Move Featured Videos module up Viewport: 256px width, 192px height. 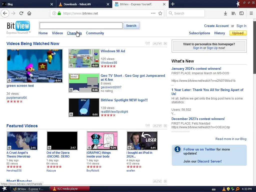[x=155, y=126]
